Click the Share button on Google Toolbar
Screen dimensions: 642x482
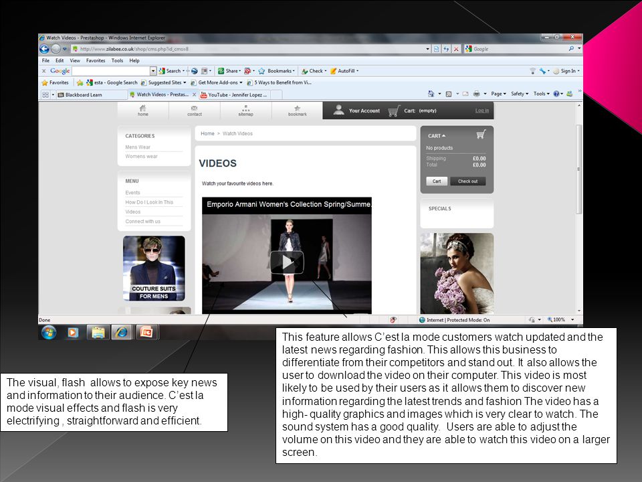229,71
